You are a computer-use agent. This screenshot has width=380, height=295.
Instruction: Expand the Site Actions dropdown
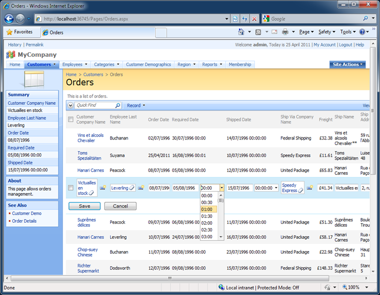pyautogui.click(x=348, y=65)
